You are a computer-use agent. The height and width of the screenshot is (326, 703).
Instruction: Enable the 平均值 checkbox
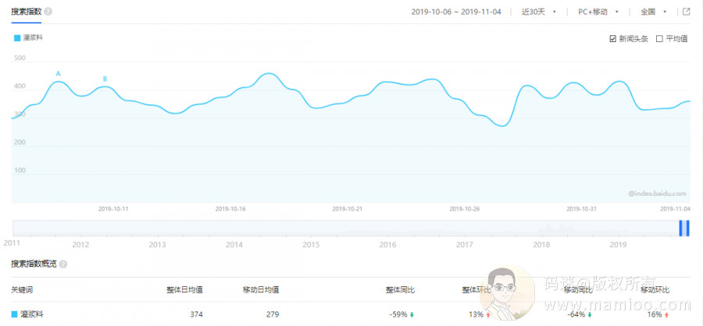click(659, 38)
